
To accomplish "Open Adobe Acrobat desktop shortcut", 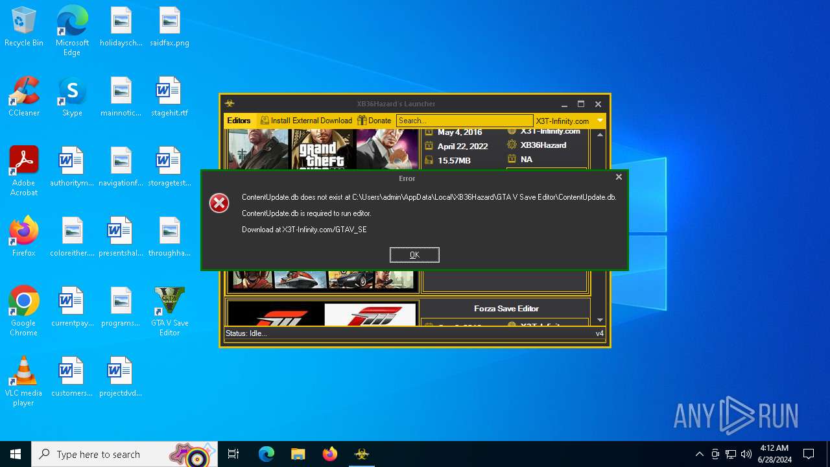I will tap(24, 171).
